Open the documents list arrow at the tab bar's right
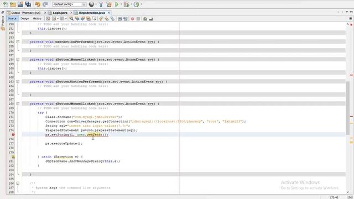 click(347, 12)
